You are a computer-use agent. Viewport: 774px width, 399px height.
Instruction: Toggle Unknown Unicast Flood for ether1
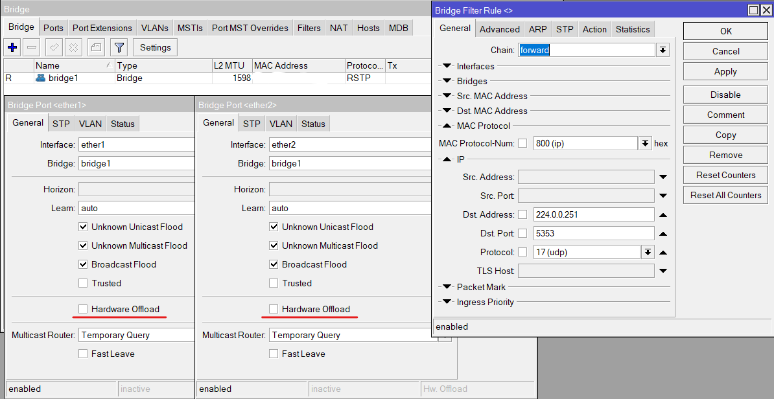pos(83,227)
